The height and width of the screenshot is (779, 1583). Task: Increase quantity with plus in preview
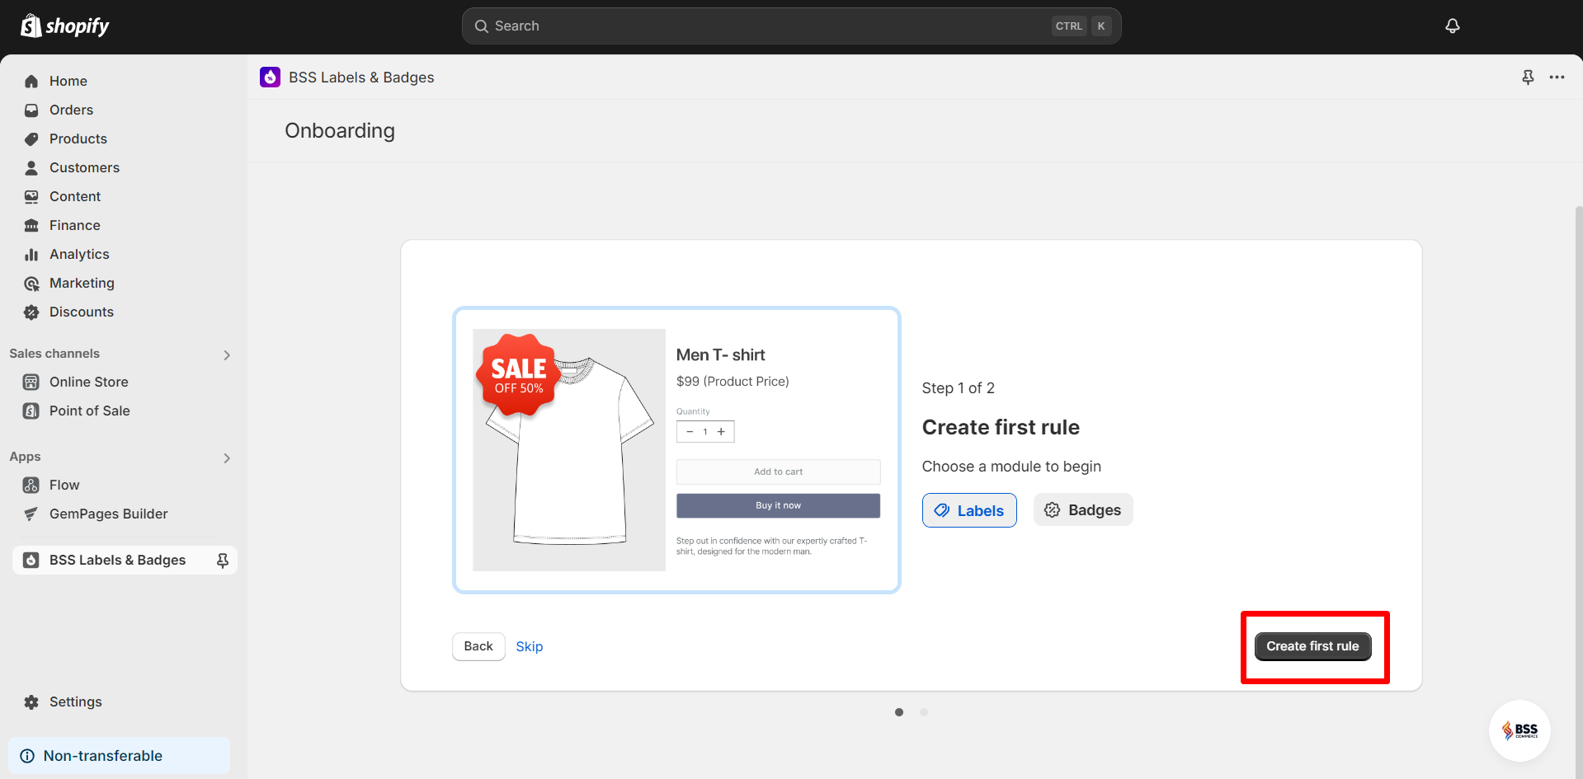click(x=721, y=431)
